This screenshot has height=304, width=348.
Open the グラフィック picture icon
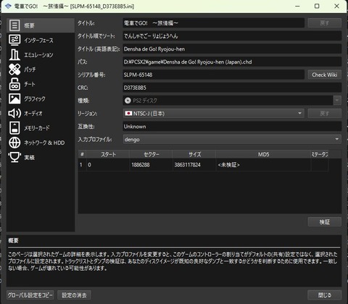(14, 98)
